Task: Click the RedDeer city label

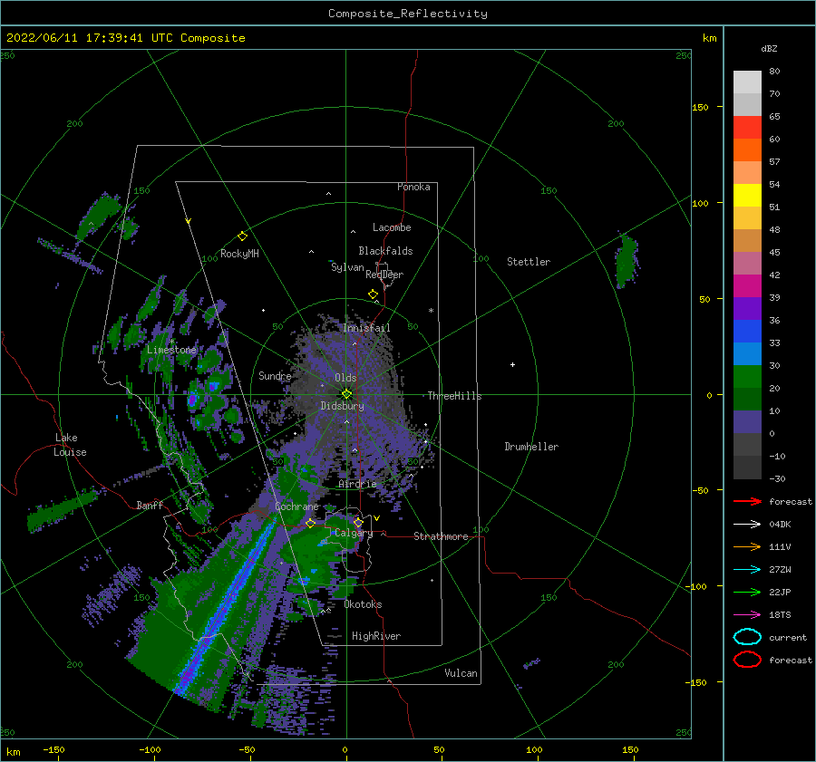Action: pos(384,275)
